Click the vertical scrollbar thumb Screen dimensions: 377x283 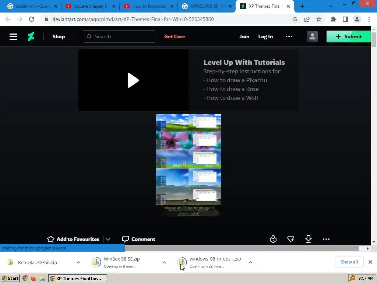(374, 39)
